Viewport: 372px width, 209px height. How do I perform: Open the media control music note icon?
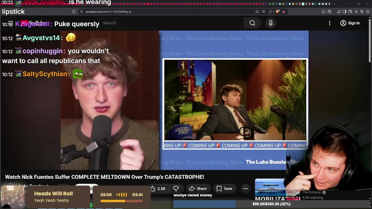coord(339,12)
